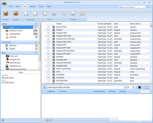Screen dimensions: 153x123
Task: Switch to first layout view icon
Action: click(43, 120)
